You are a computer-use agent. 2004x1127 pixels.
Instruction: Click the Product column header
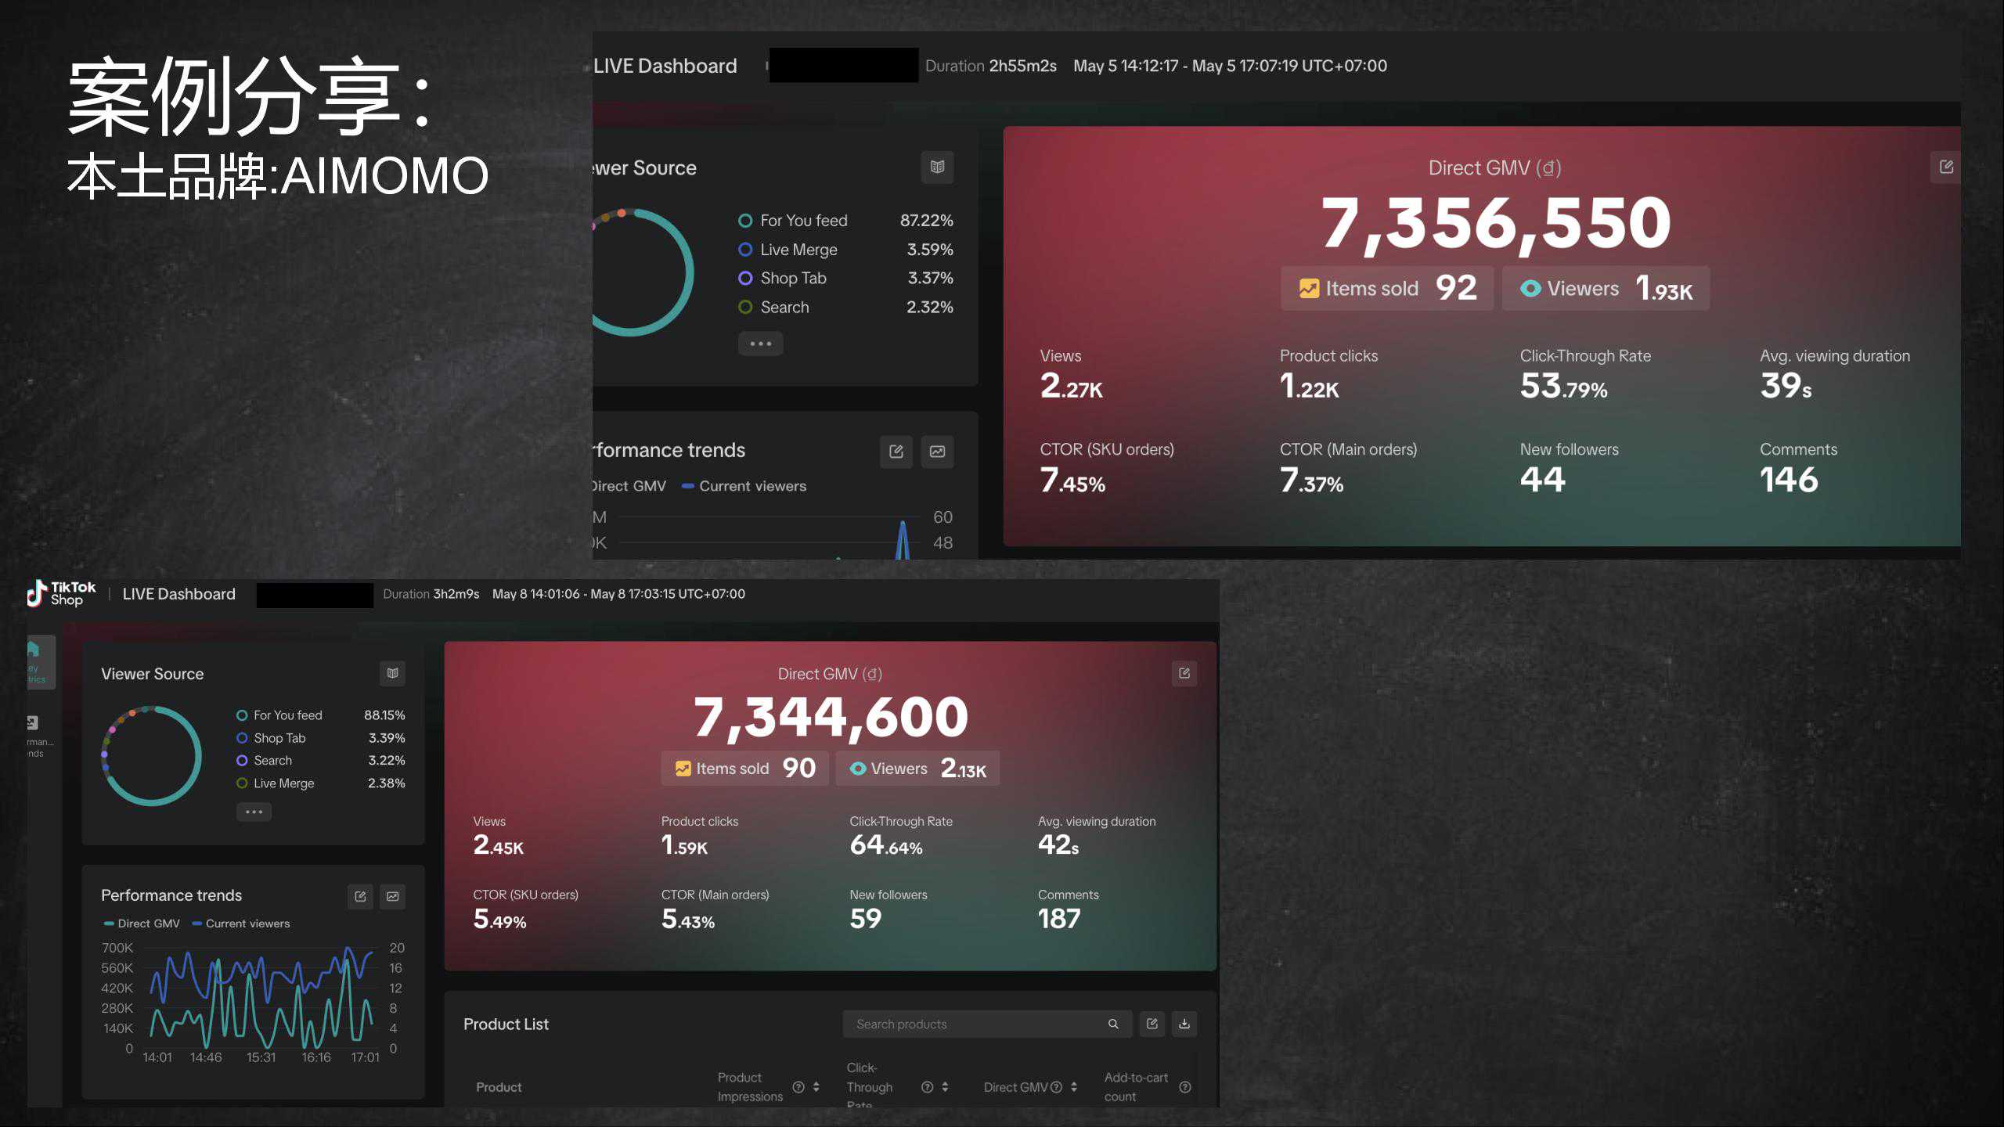(499, 1087)
